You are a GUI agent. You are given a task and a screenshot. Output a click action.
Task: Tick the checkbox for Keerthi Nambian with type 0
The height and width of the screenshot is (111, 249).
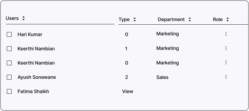[9, 63]
